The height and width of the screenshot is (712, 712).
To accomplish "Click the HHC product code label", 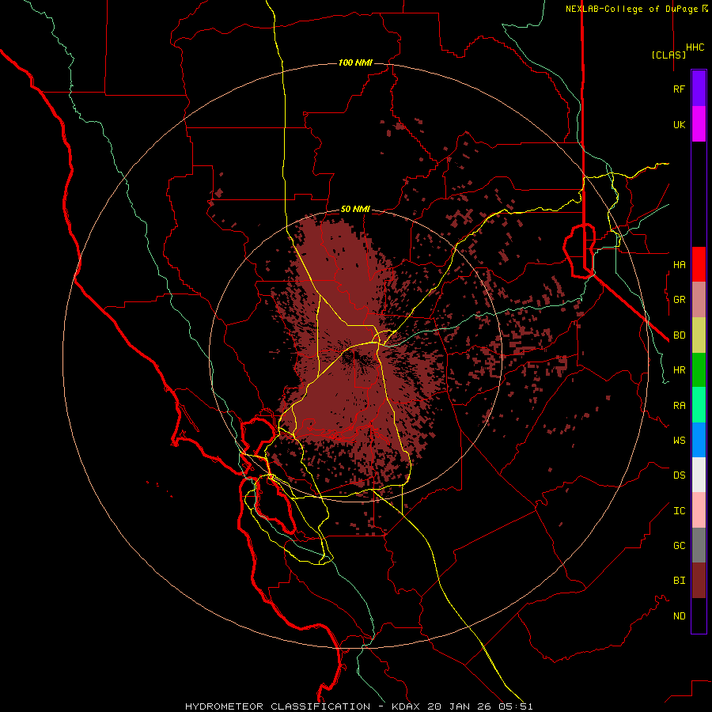I will point(695,47).
